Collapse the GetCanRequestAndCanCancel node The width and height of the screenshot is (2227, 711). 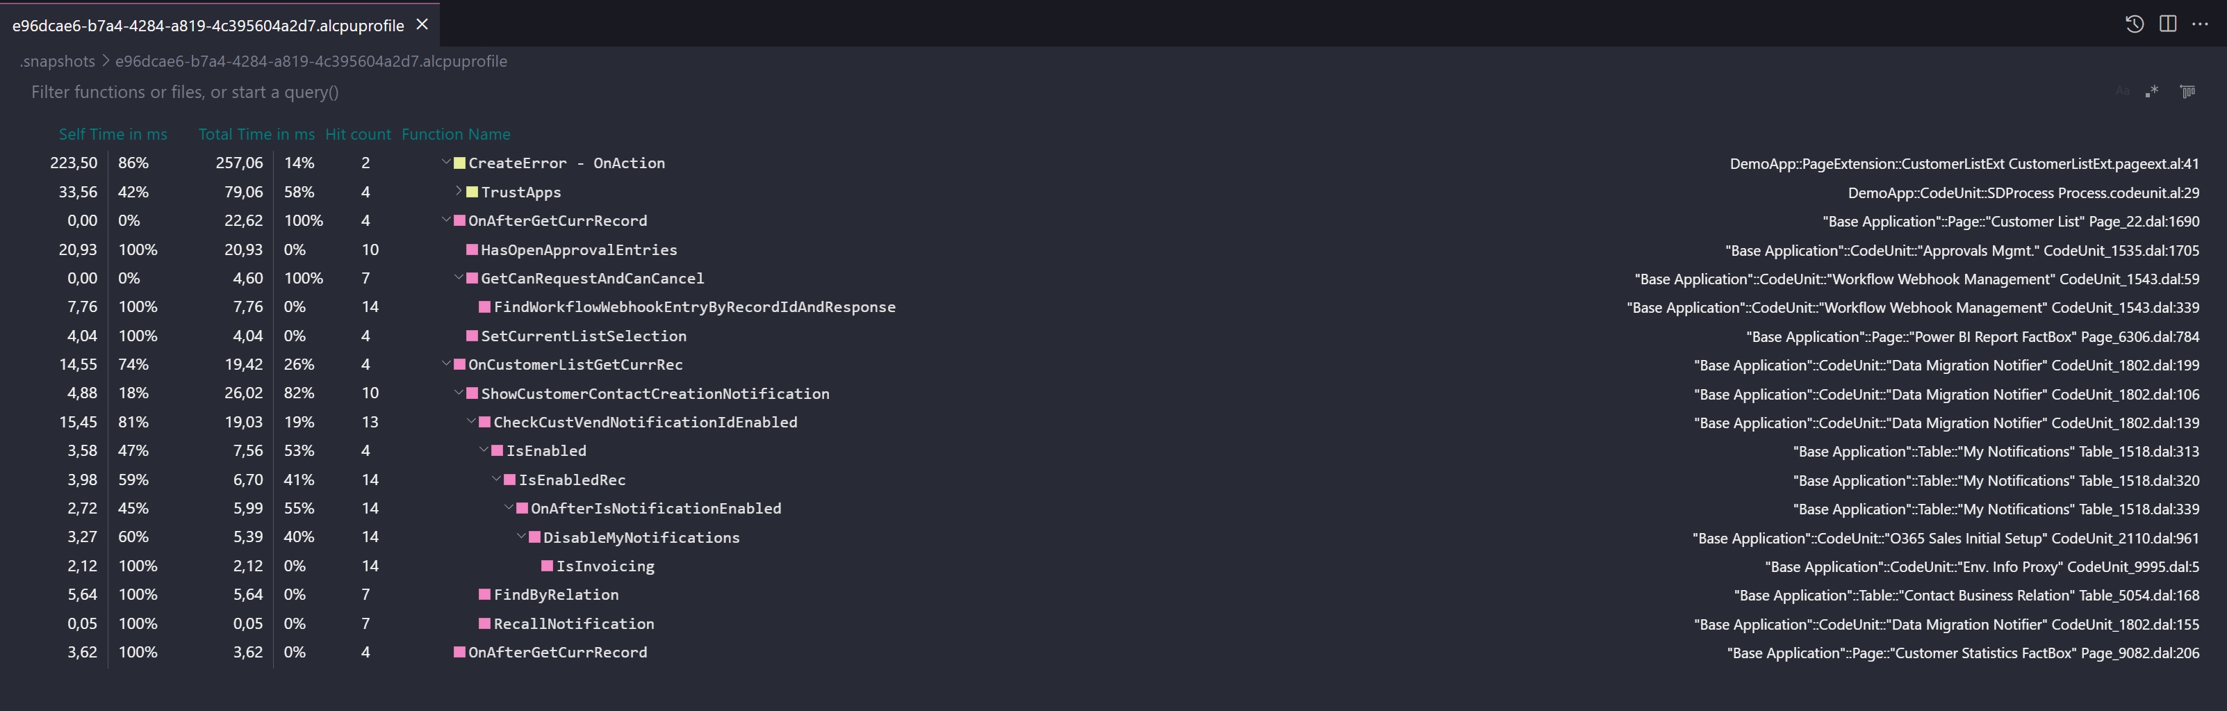pos(459,277)
